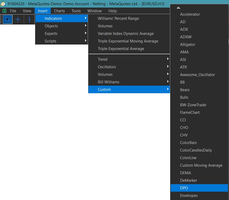
Task: Select the cursor arrow tool
Action: click(x=8, y=20)
